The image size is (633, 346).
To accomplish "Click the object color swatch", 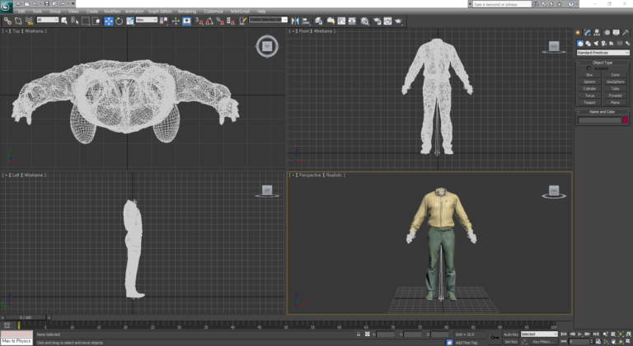I will tap(625, 120).
